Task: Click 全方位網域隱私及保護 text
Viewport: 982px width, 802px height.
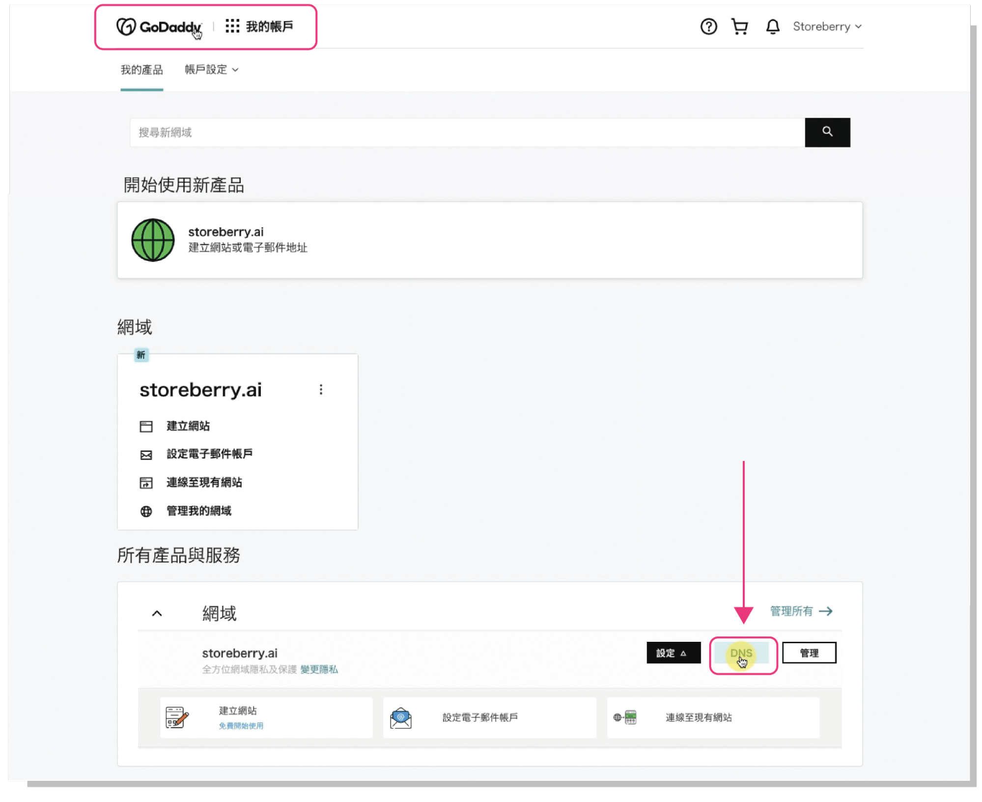Action: pos(249,669)
